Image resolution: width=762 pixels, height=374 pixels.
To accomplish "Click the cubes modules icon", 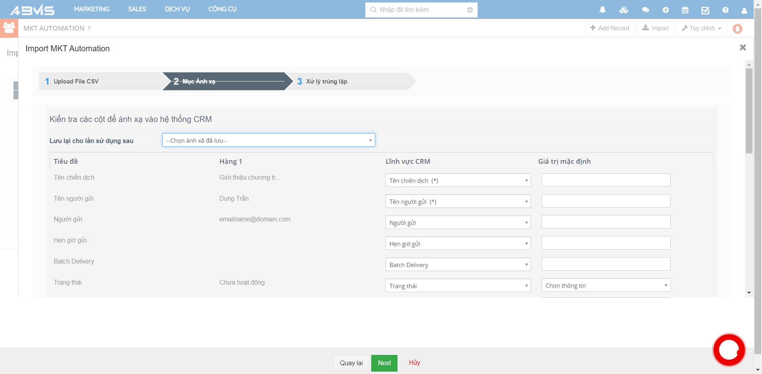I will point(624,10).
